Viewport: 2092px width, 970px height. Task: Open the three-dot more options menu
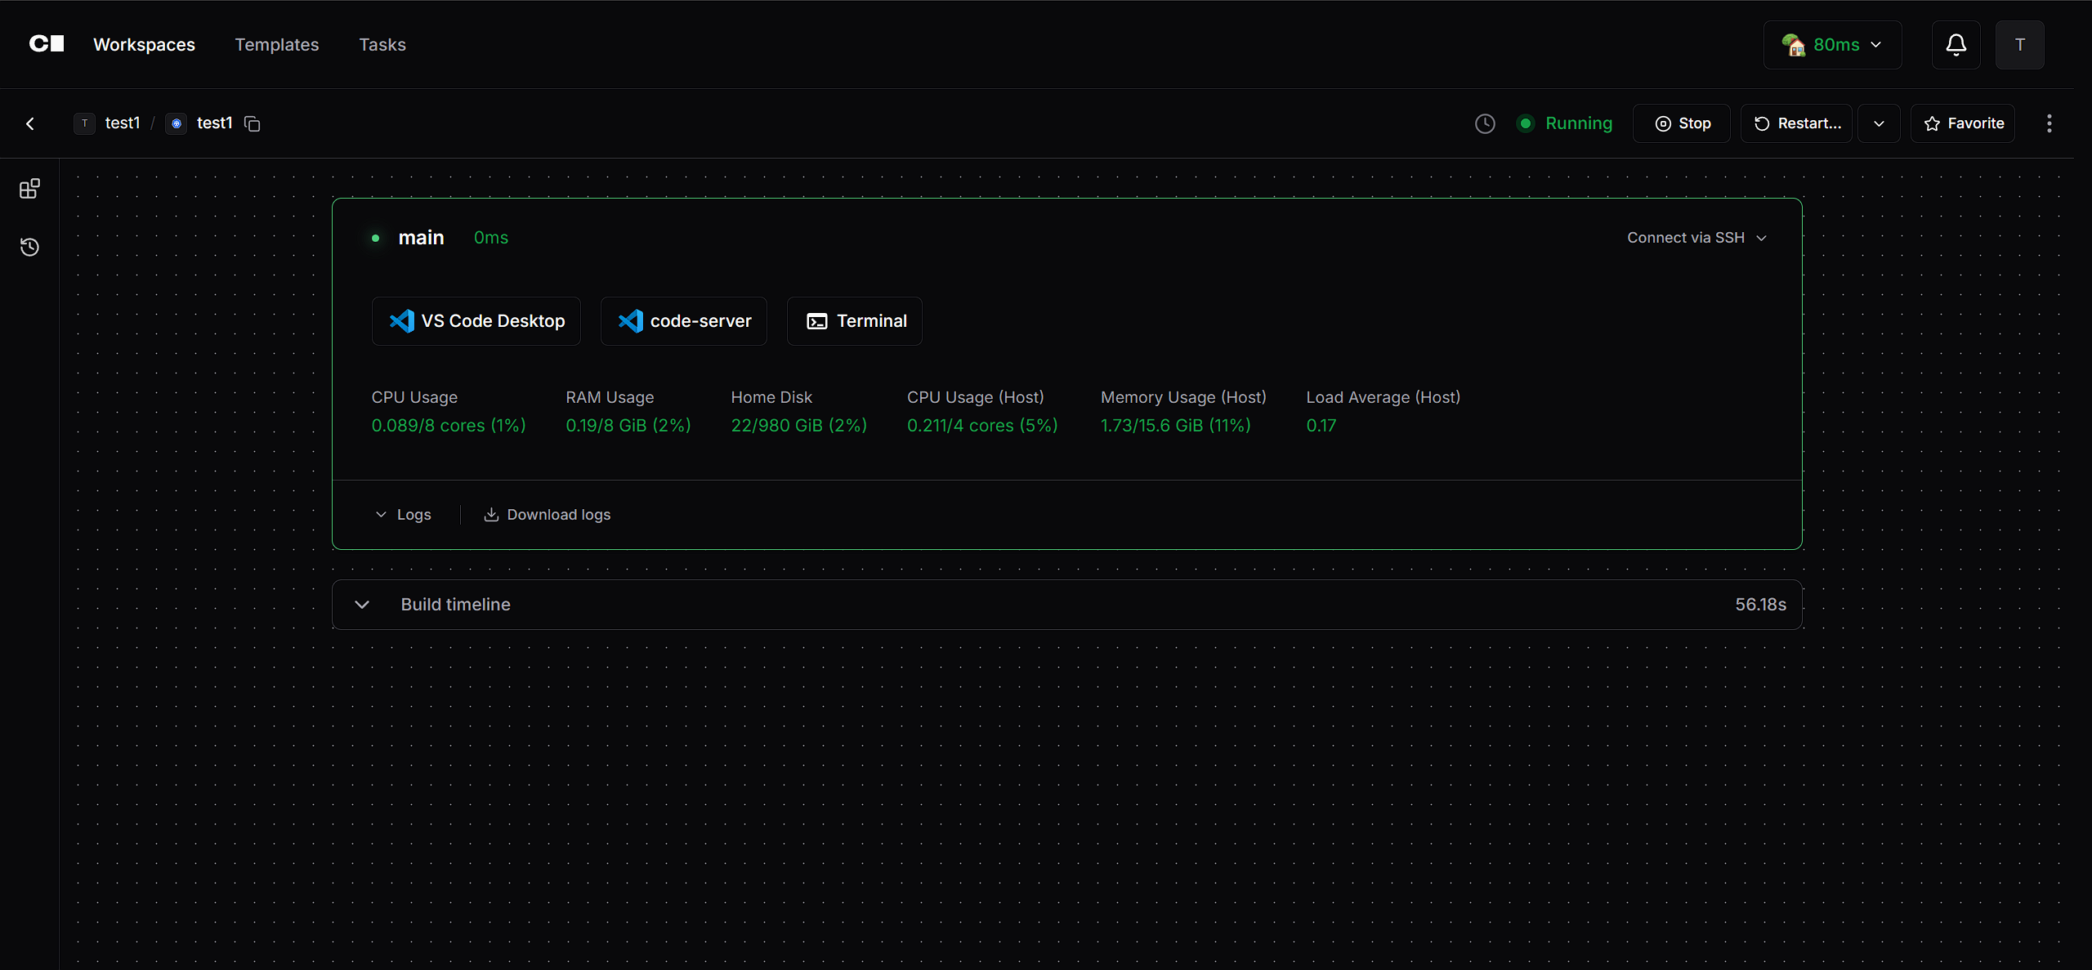click(2049, 123)
